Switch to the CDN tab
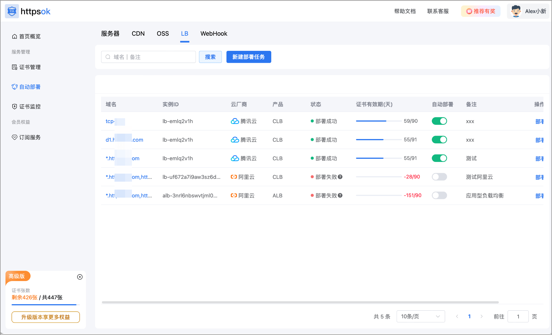Image resolution: width=552 pixels, height=335 pixels. point(138,34)
